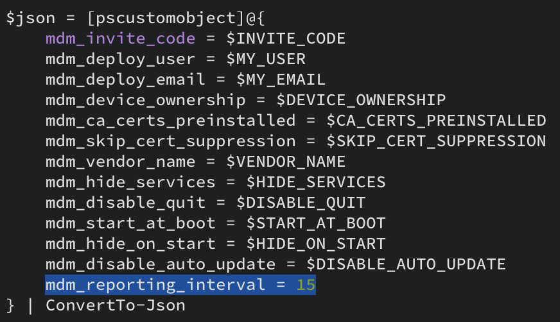Click the purple mdm_invite_code key
This screenshot has height=322, width=560.
120,38
